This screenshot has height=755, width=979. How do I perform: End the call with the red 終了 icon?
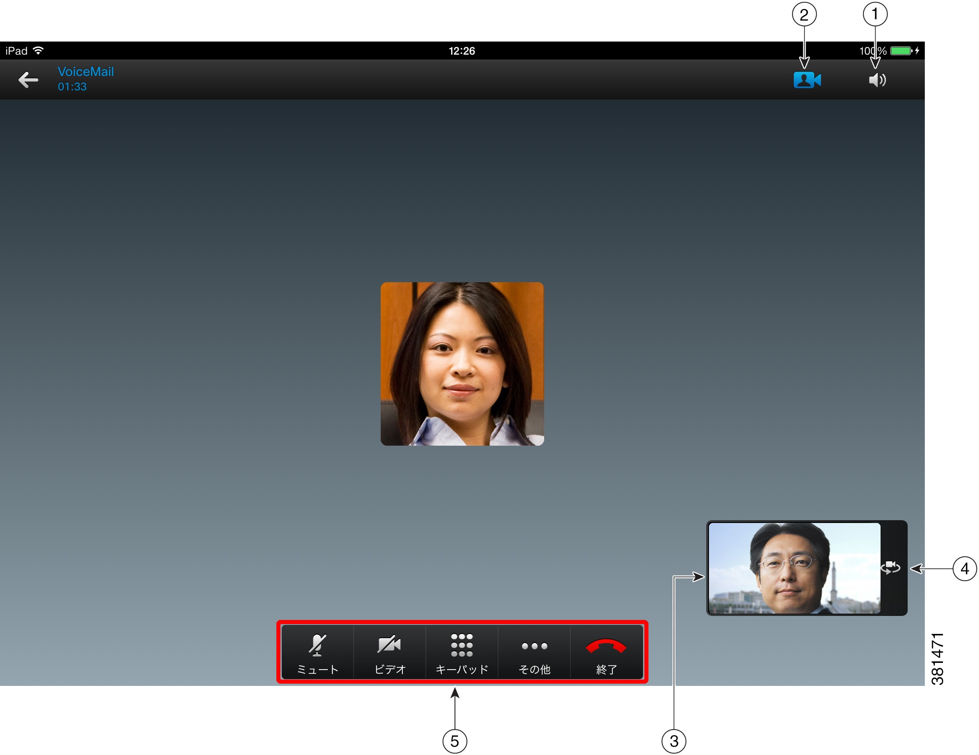click(x=606, y=647)
